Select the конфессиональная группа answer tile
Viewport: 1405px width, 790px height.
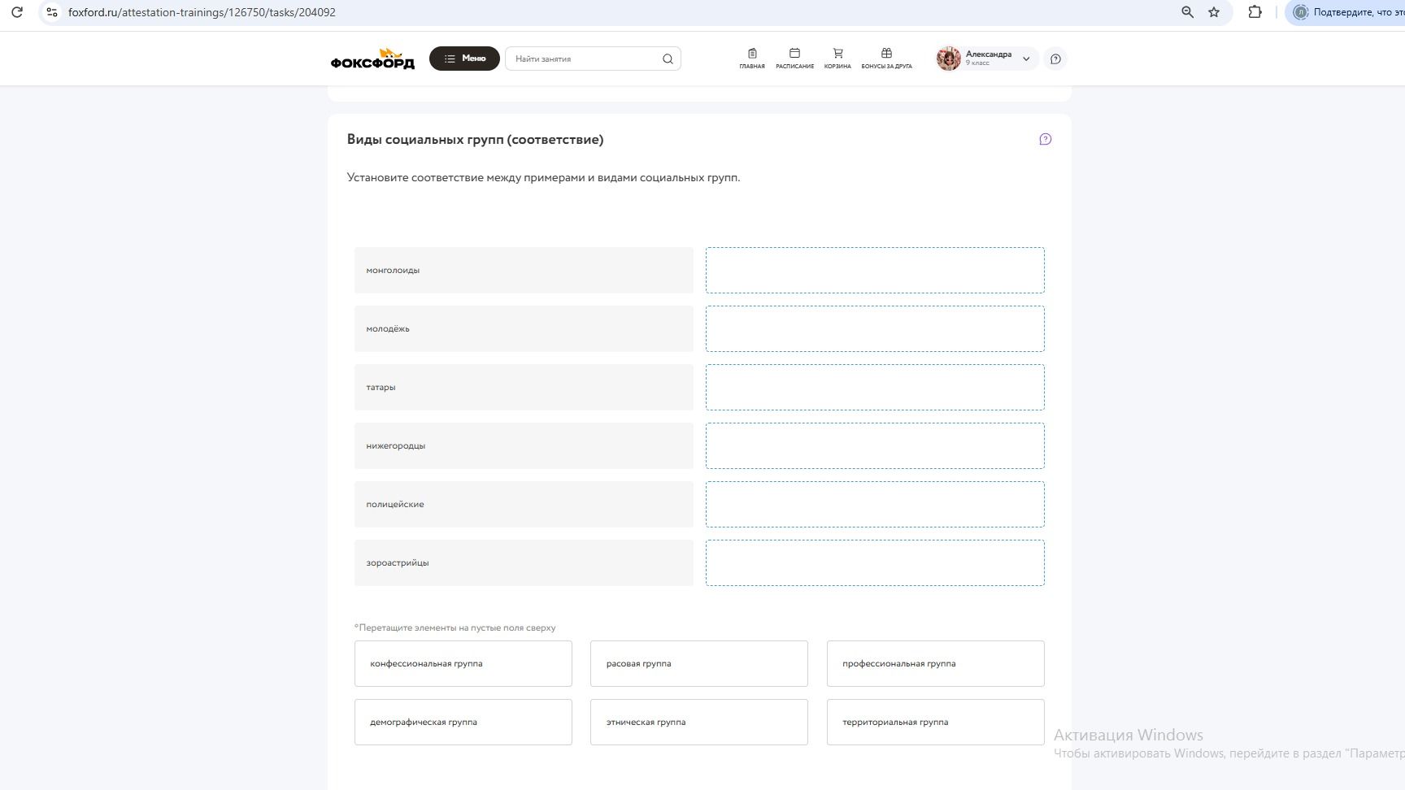(463, 663)
